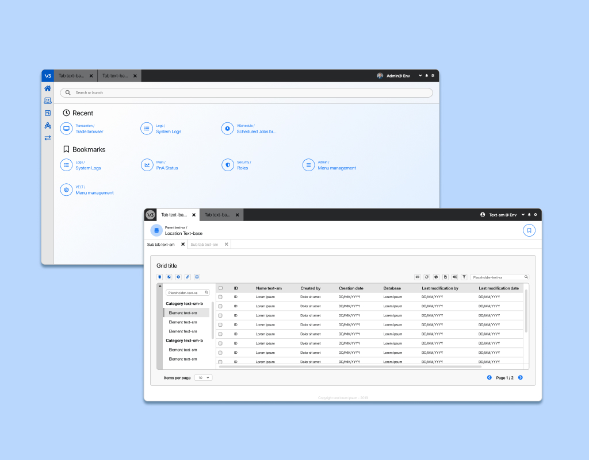Screen dimensions: 589x460
Task: Select the inactive Tab text-ba tab in front window
Action: [217, 215]
